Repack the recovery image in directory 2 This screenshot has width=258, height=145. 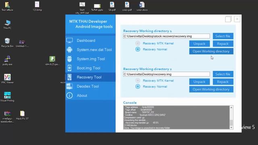[x=223, y=82]
